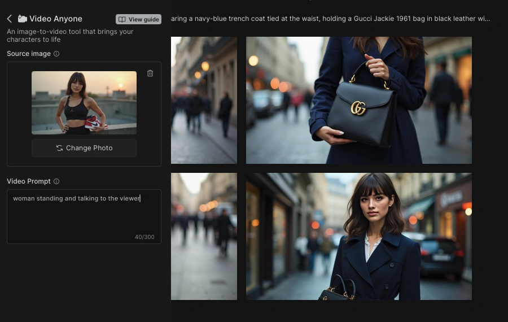Delete the source image with trash icon
508x322 pixels.
[150, 73]
